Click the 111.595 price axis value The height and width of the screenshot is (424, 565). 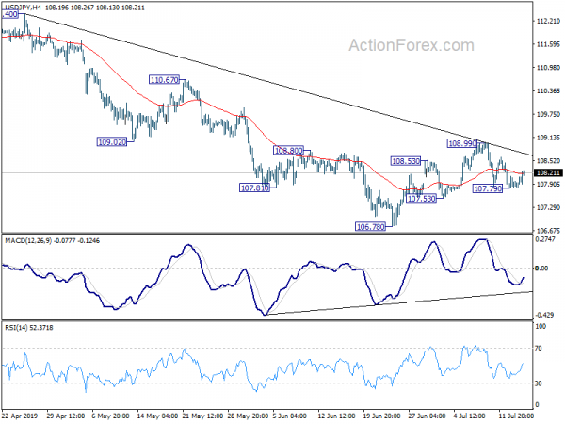pyautogui.click(x=548, y=44)
